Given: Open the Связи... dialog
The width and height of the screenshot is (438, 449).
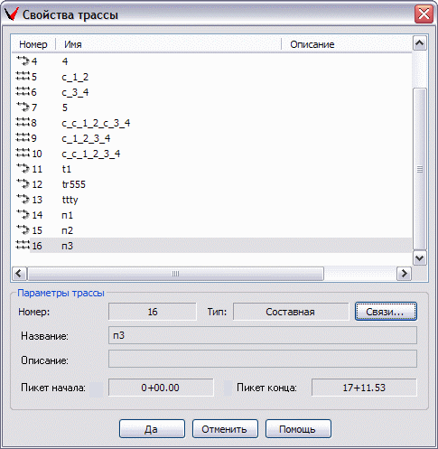Looking at the screenshot, I should [386, 312].
